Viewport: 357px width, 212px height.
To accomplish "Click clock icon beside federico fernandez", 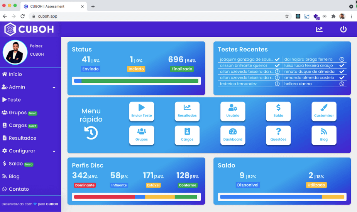I will coord(277,84).
